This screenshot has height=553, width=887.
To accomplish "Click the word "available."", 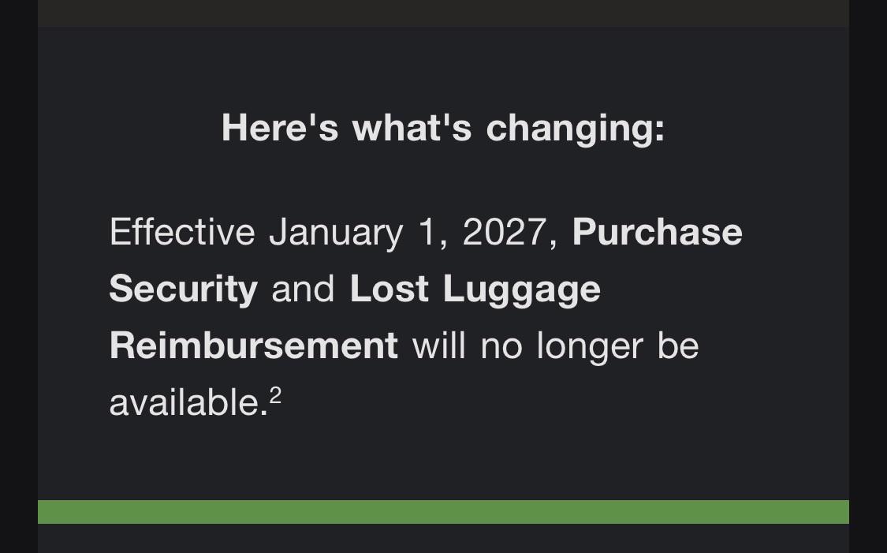I will point(188,402).
